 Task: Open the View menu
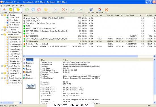8,6
